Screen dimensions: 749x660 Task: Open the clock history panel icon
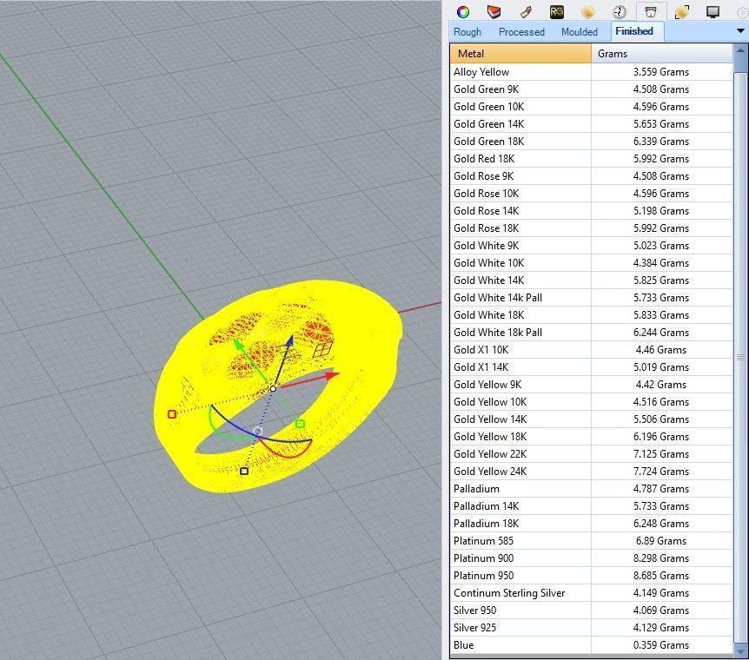[620, 12]
